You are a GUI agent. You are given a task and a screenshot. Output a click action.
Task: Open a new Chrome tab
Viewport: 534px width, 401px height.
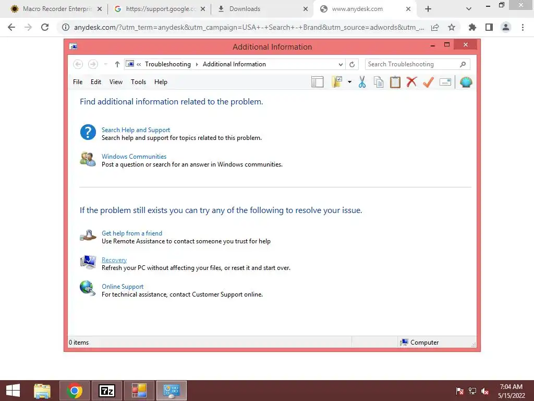428,9
